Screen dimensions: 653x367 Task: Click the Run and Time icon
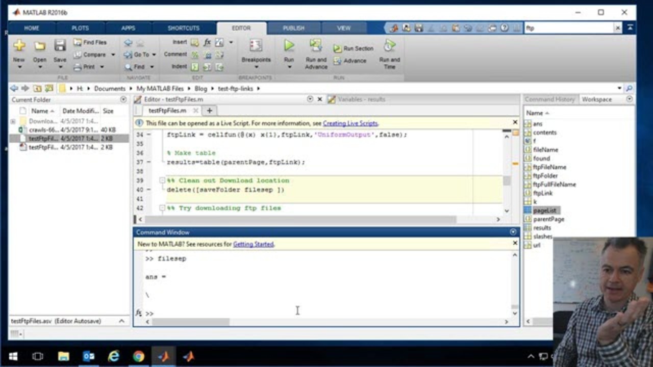389,46
